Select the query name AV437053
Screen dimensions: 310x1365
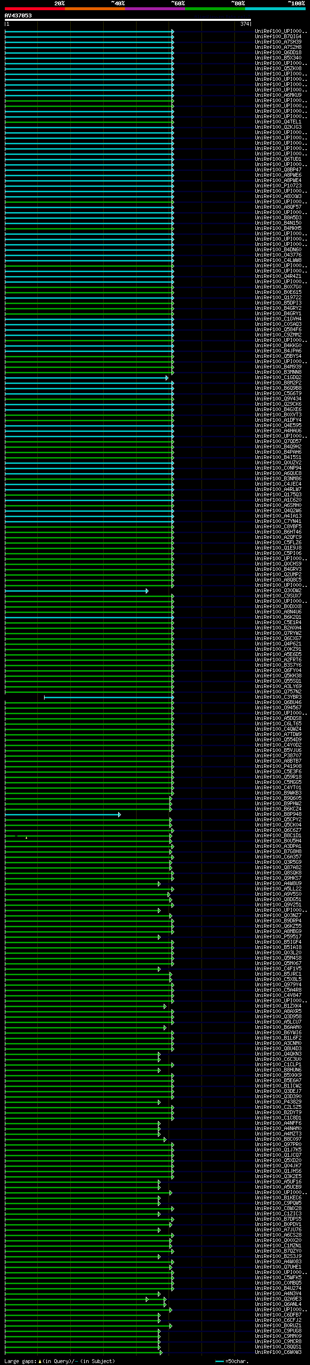click(x=18, y=15)
